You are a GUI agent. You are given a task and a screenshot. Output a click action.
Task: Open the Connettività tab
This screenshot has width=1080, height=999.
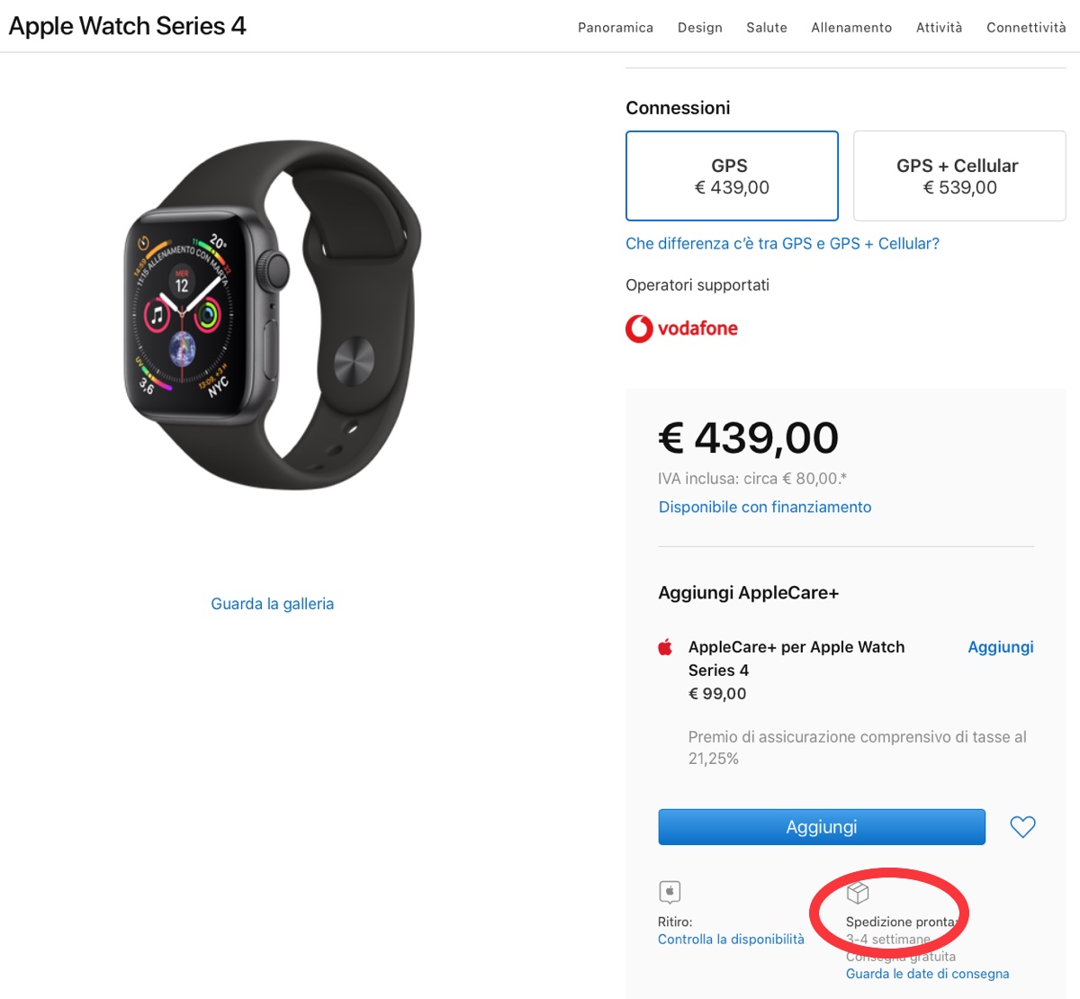coord(1026,28)
